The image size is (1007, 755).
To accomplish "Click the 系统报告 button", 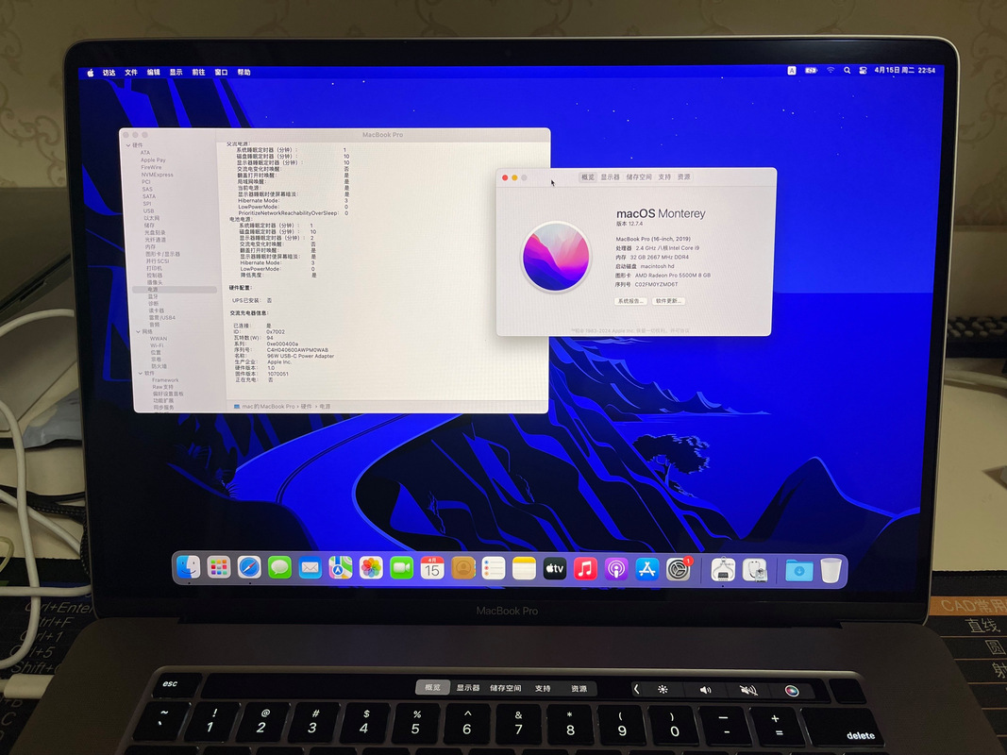I will click(629, 301).
